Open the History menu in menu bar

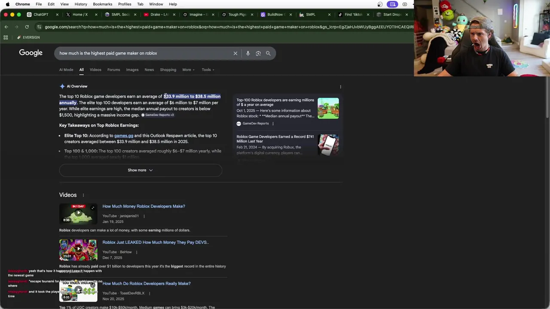(81, 4)
